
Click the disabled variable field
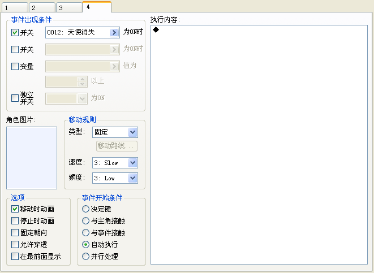(x=83, y=66)
